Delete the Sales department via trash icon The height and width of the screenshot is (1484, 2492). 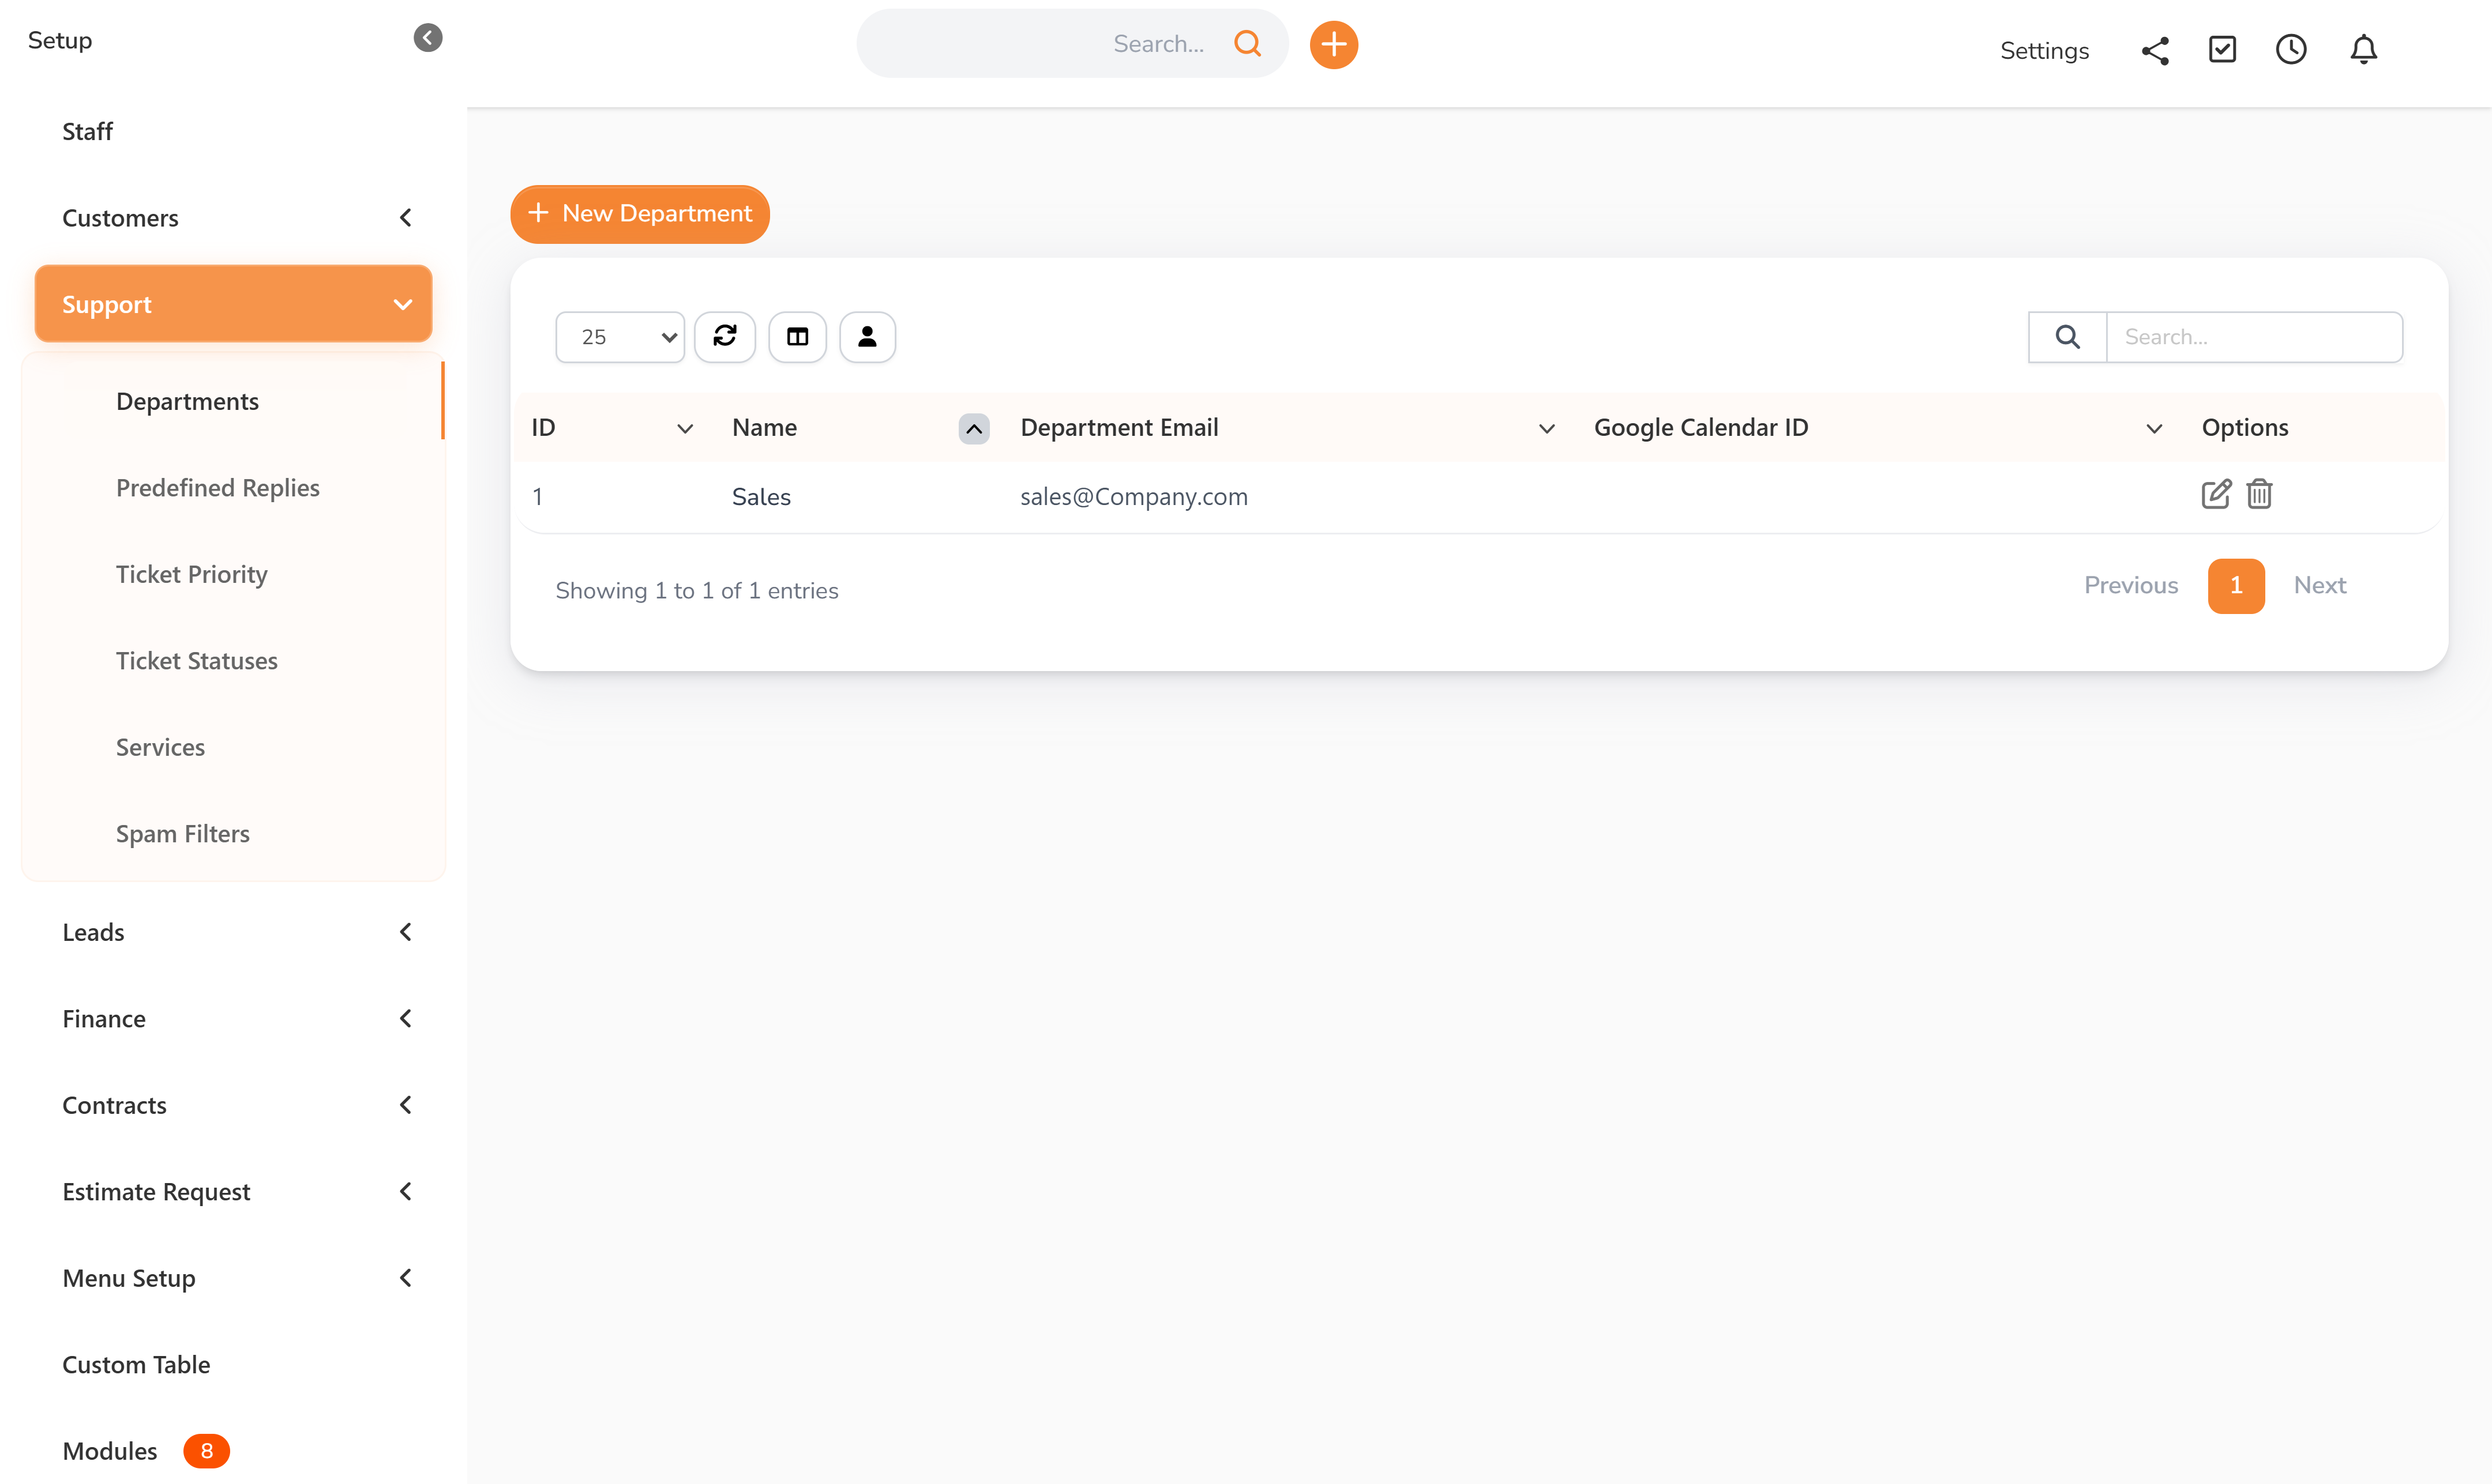pos(2259,494)
